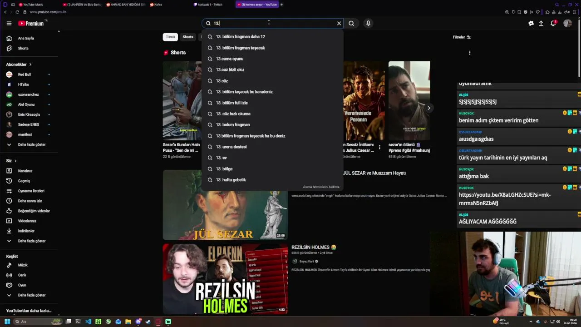Image resolution: width=581 pixels, height=327 pixels.
Task: Open the Windows Start menu
Action: click(x=7, y=322)
